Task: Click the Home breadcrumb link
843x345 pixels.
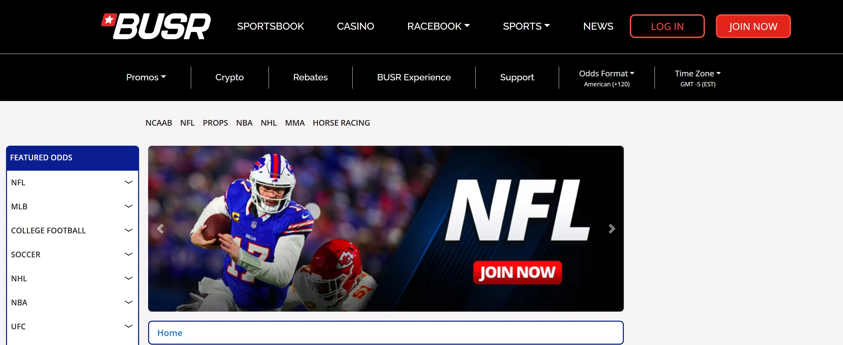Action: (170, 333)
